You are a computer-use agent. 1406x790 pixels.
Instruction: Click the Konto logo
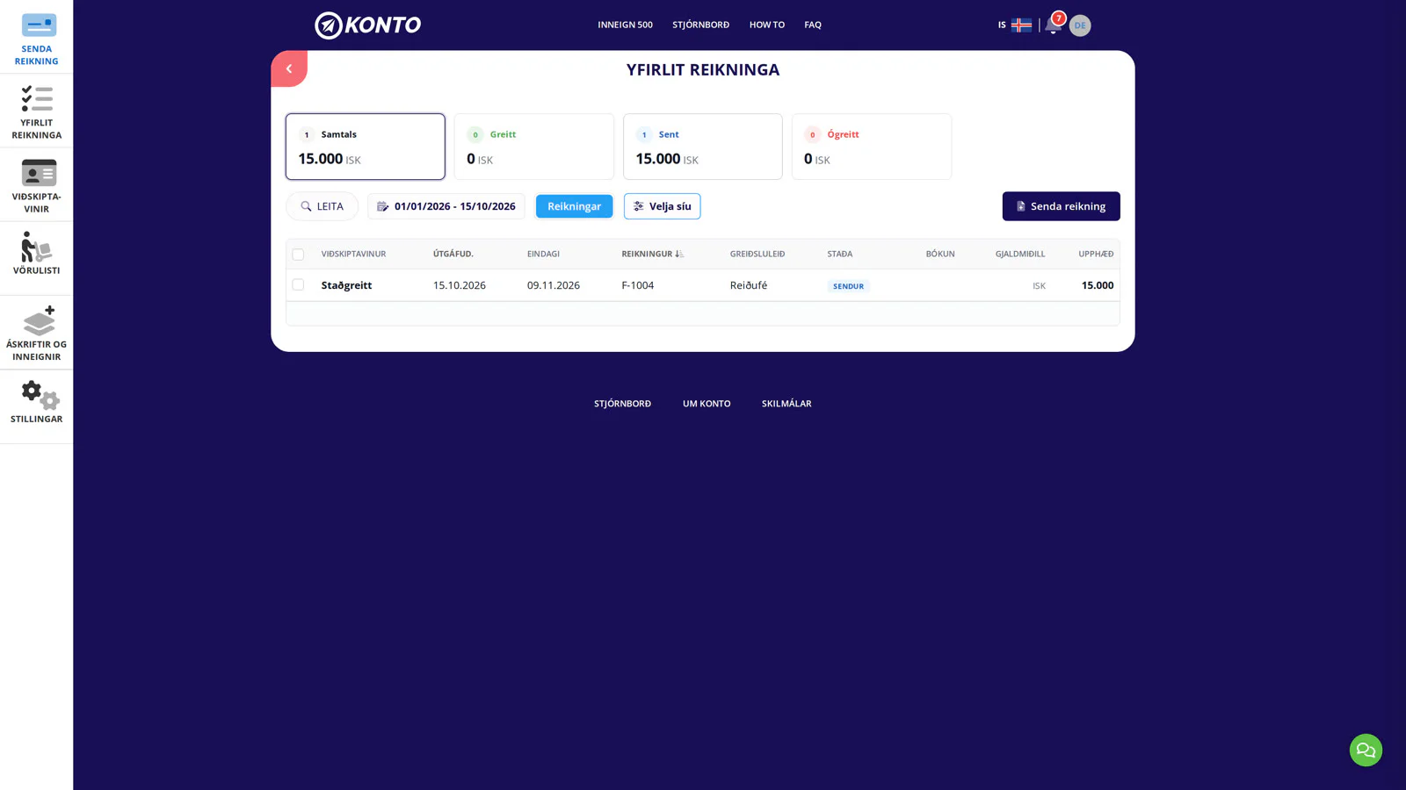[367, 25]
